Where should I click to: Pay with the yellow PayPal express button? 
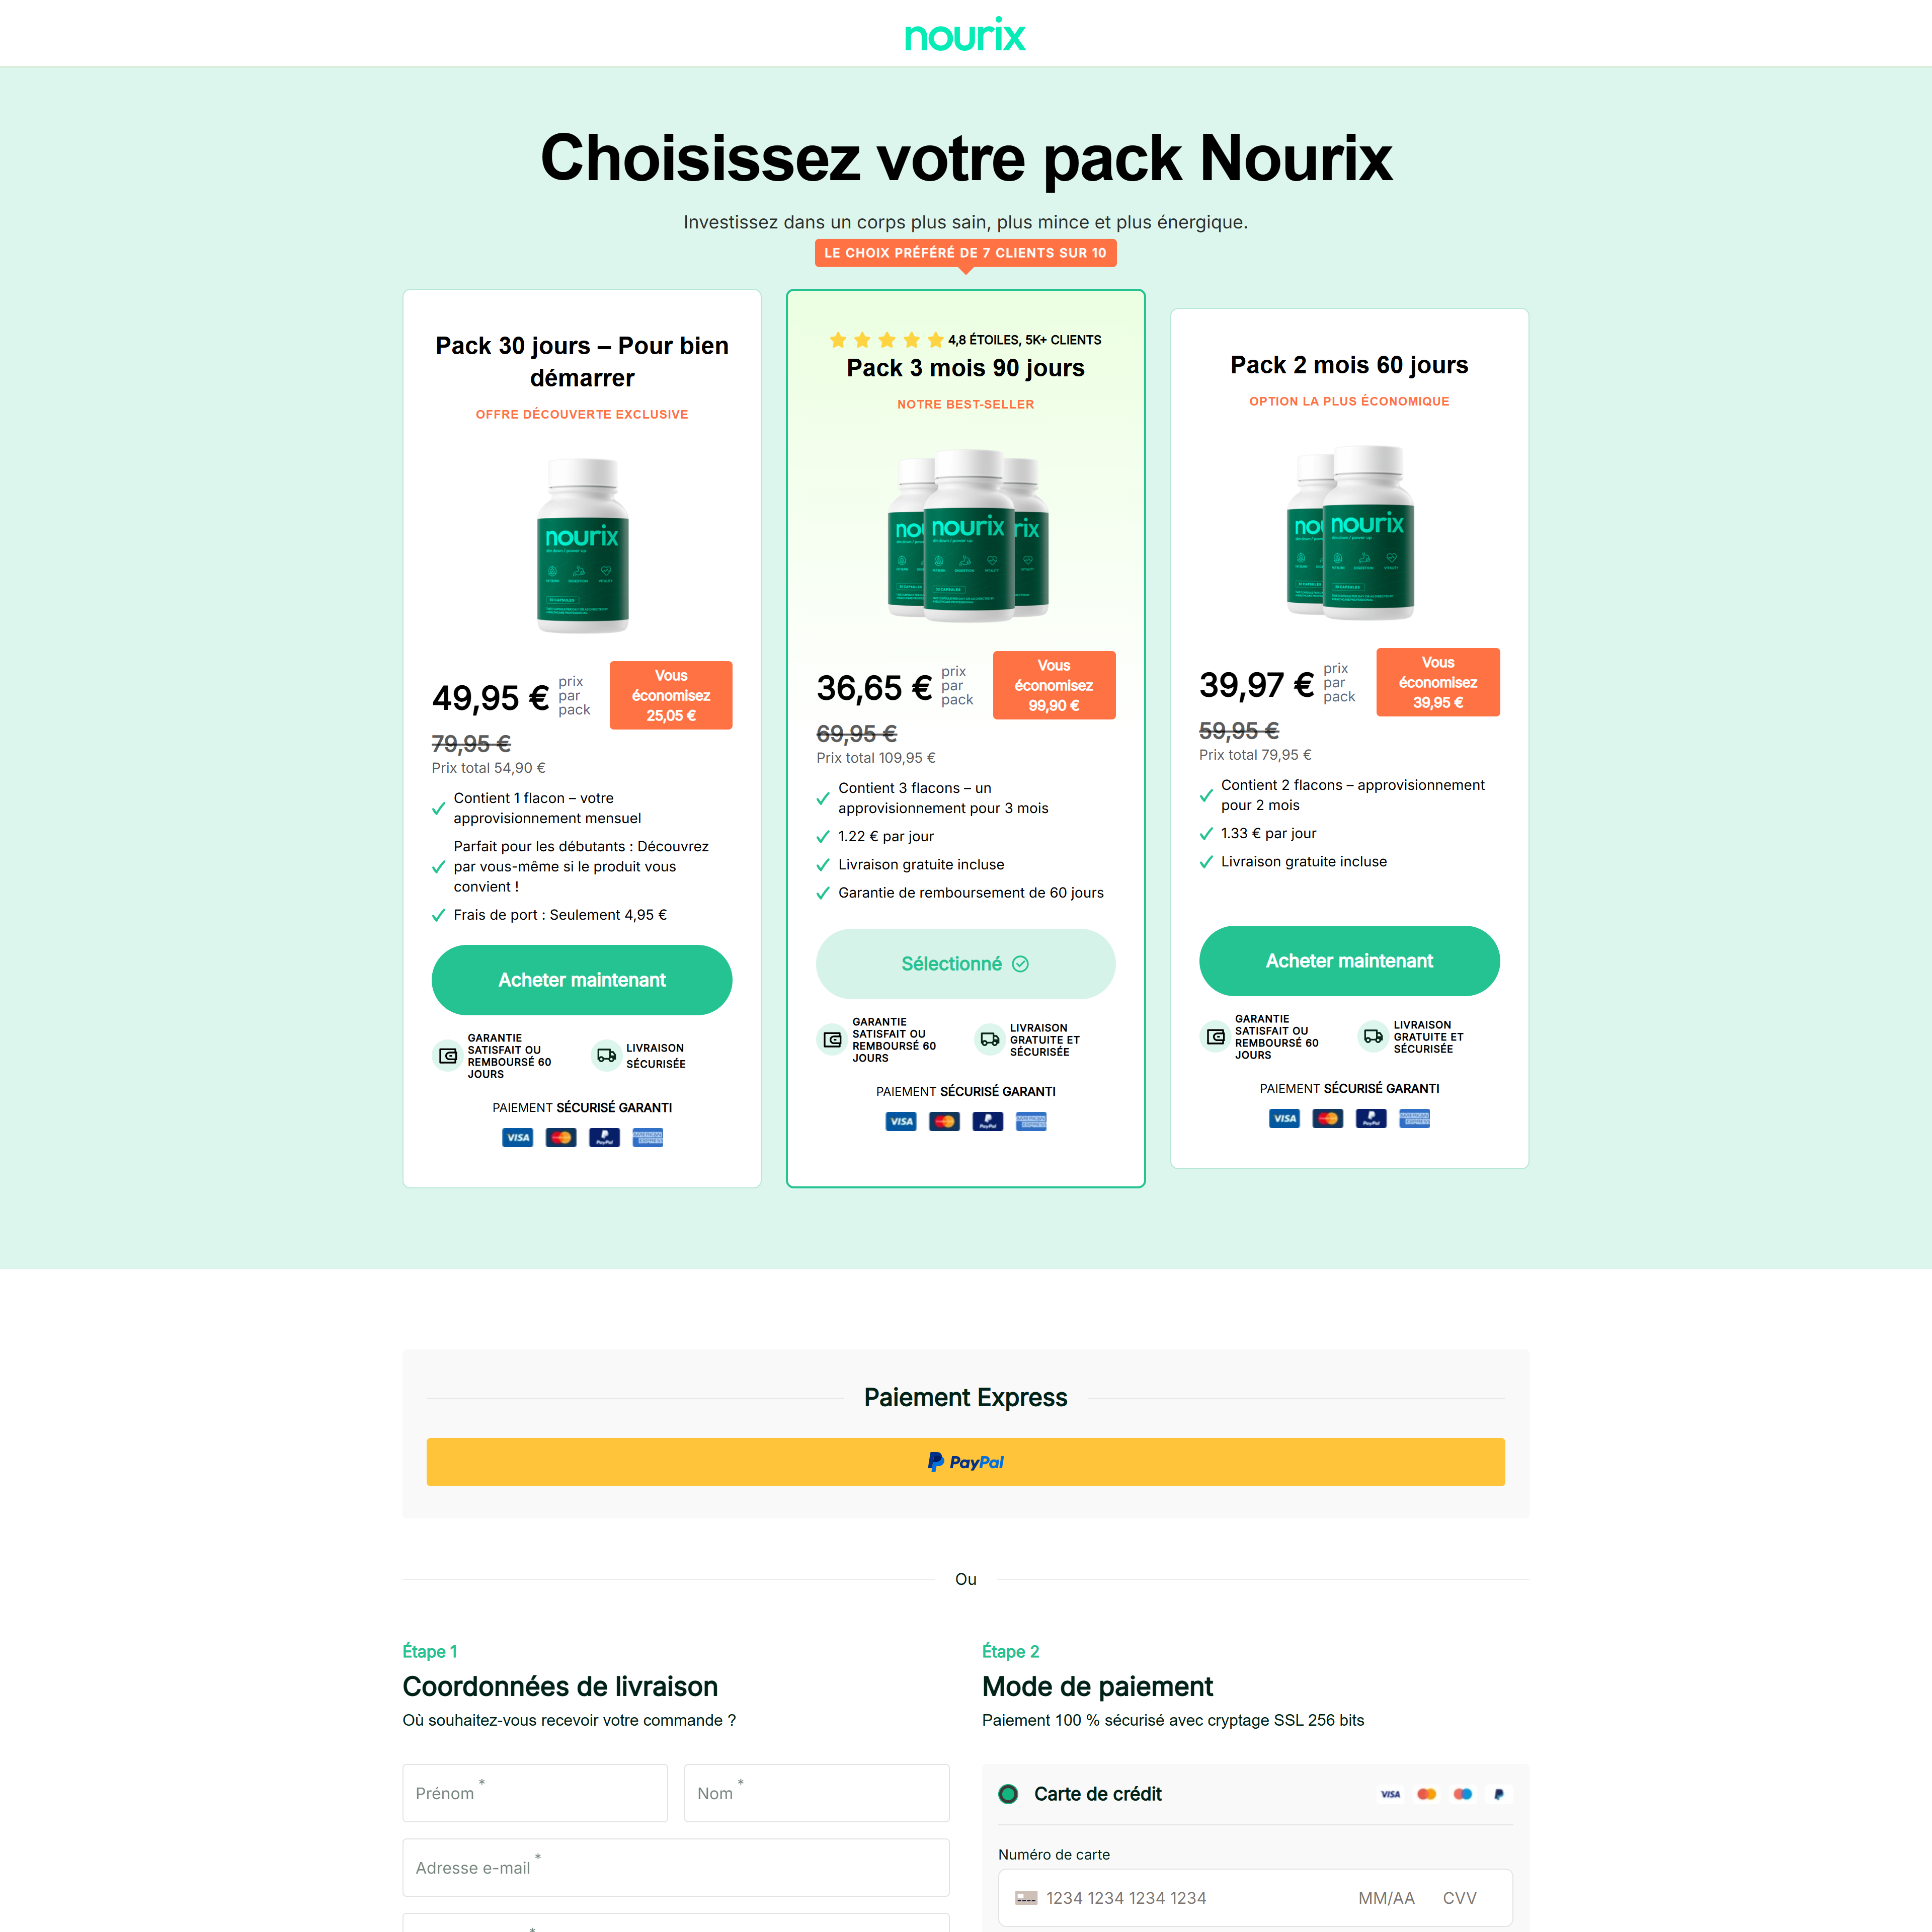pos(965,1462)
